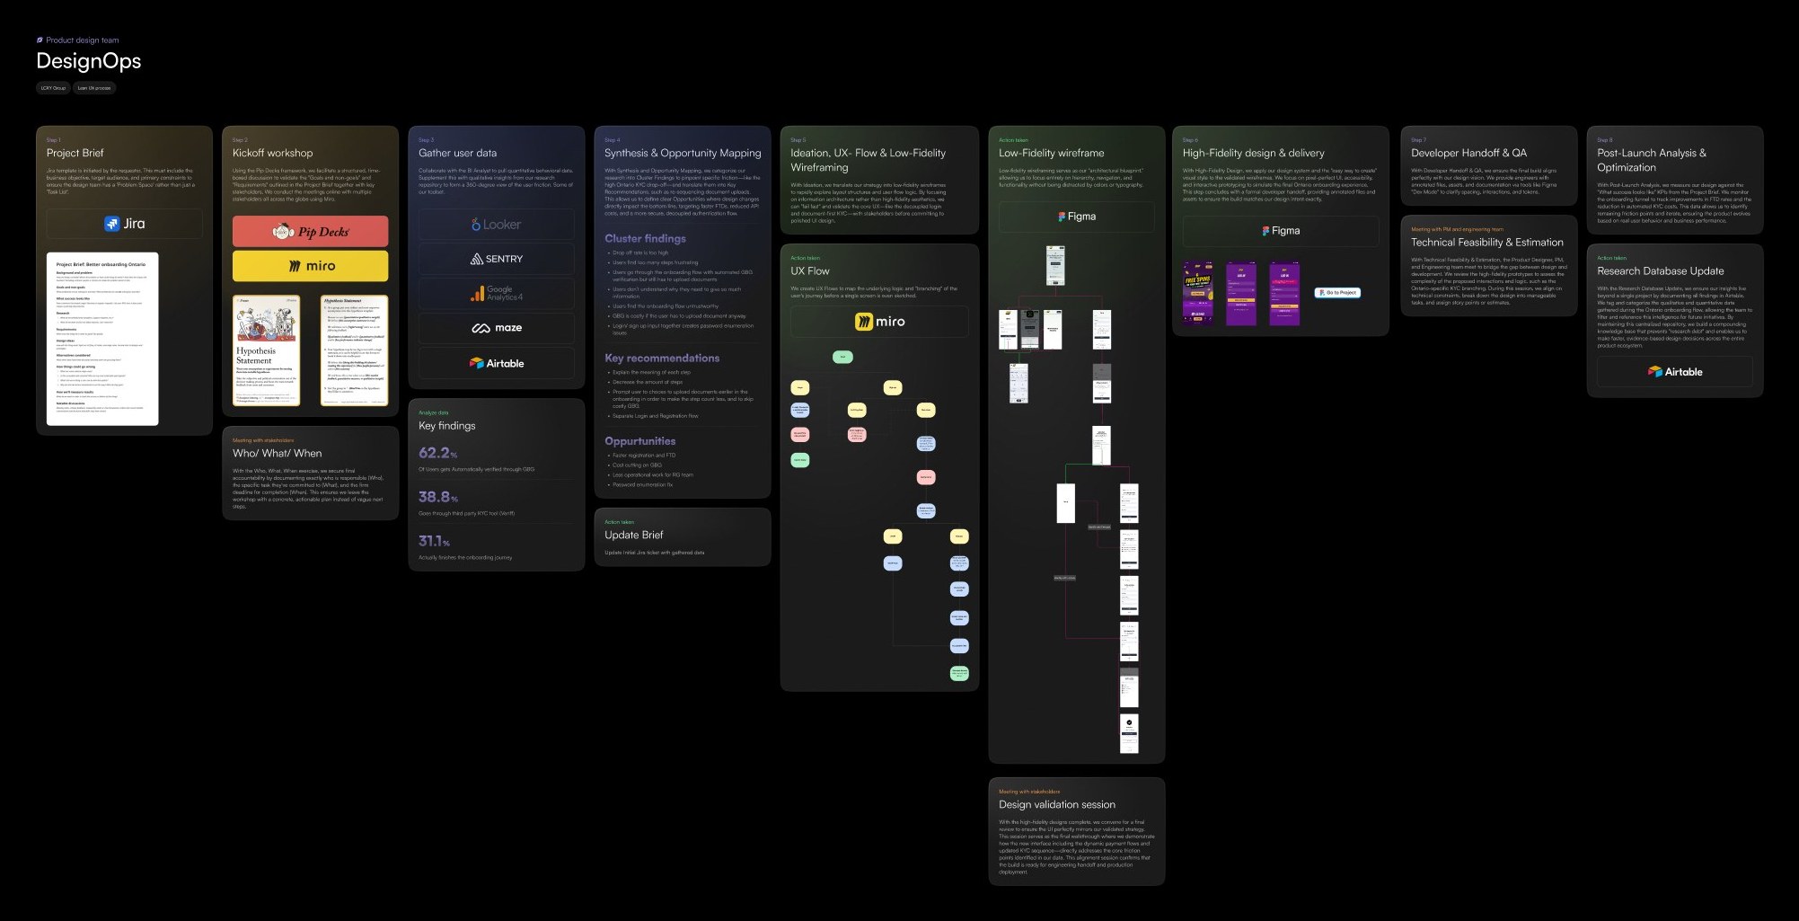The height and width of the screenshot is (921, 1799).
Task: Click Figma logo in Low-Fidelity wireframe card
Action: [x=1076, y=217]
